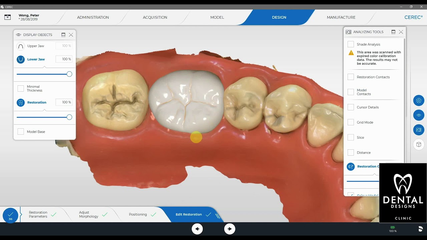This screenshot has height=240, width=427.
Task: Go to the Manufacture phase
Action: (341, 17)
